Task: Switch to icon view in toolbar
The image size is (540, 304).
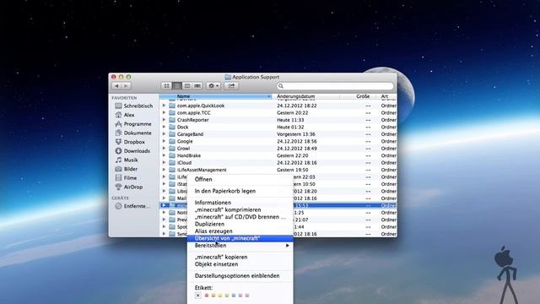Action: (166, 86)
